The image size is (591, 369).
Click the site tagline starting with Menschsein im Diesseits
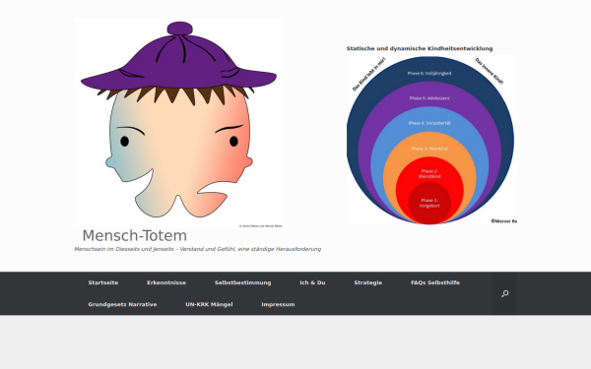click(198, 249)
